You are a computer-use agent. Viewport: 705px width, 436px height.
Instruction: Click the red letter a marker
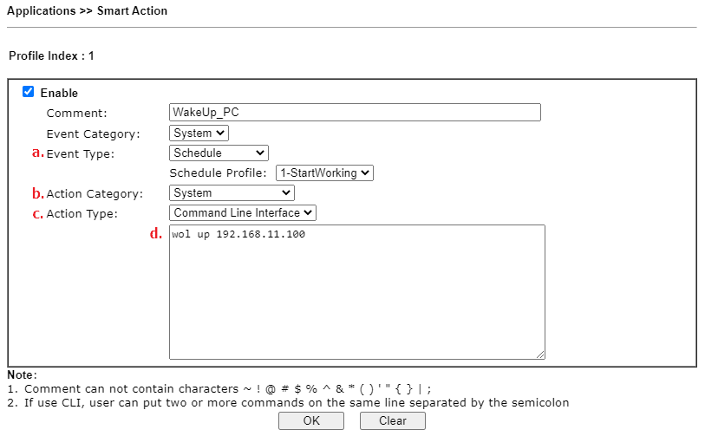click(x=38, y=153)
